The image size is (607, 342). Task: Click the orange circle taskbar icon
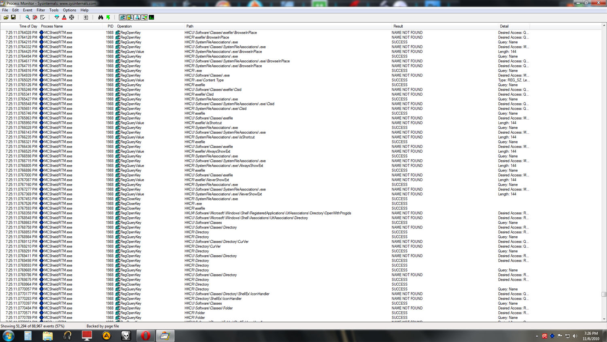[106, 336]
